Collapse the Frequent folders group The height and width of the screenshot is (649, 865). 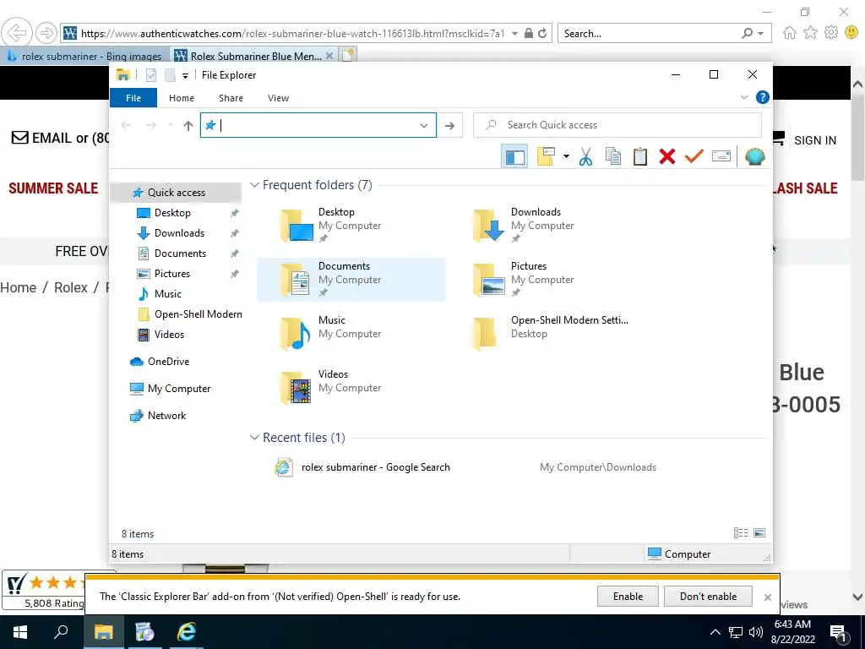(x=254, y=185)
